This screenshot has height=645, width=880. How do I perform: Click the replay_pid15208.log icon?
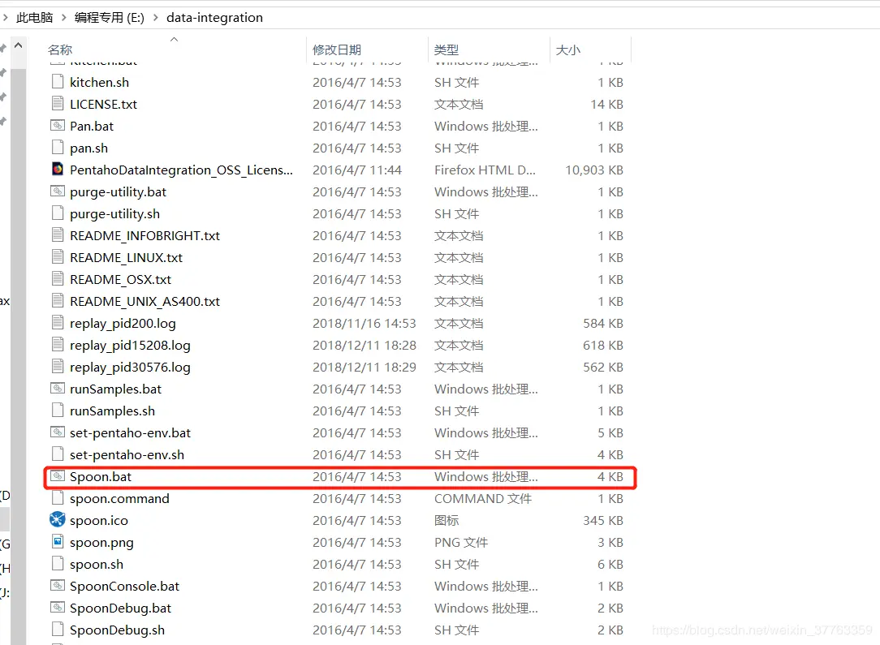point(58,344)
